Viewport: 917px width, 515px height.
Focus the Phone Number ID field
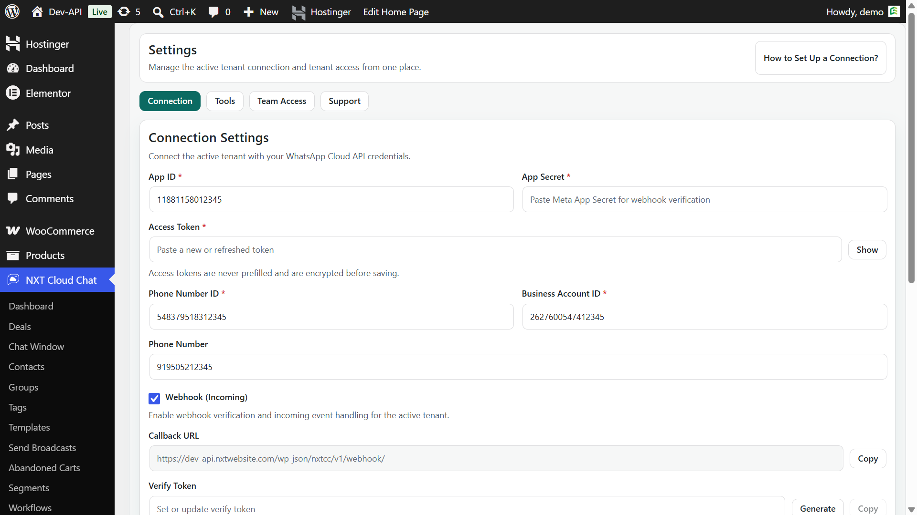pos(331,317)
